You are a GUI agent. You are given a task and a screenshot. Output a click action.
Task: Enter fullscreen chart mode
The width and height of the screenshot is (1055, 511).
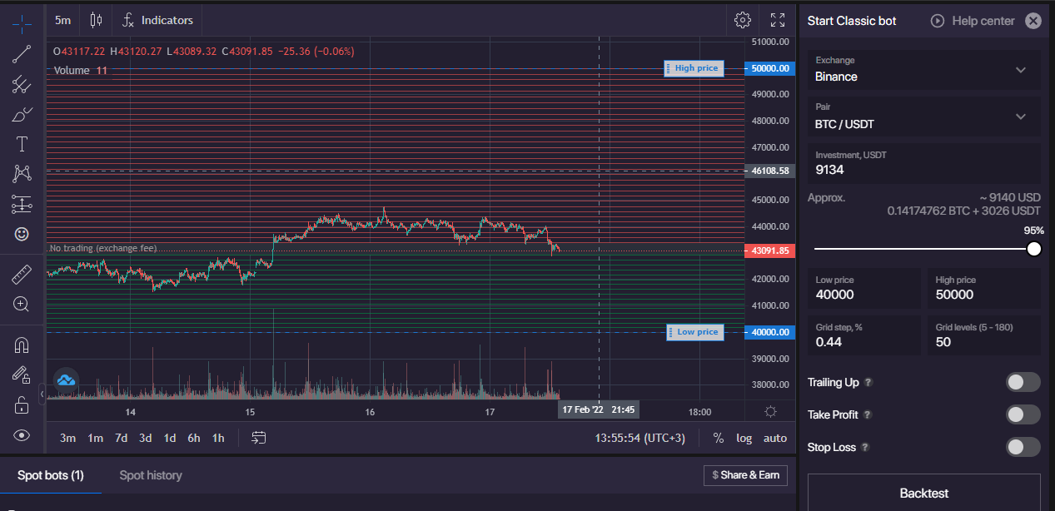click(778, 20)
